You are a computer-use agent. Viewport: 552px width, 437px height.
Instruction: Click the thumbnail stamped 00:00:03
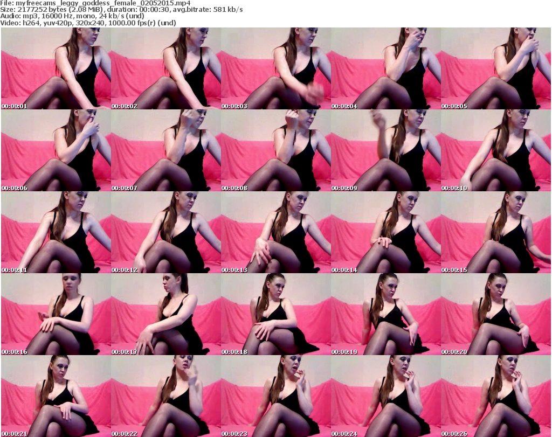point(276,68)
